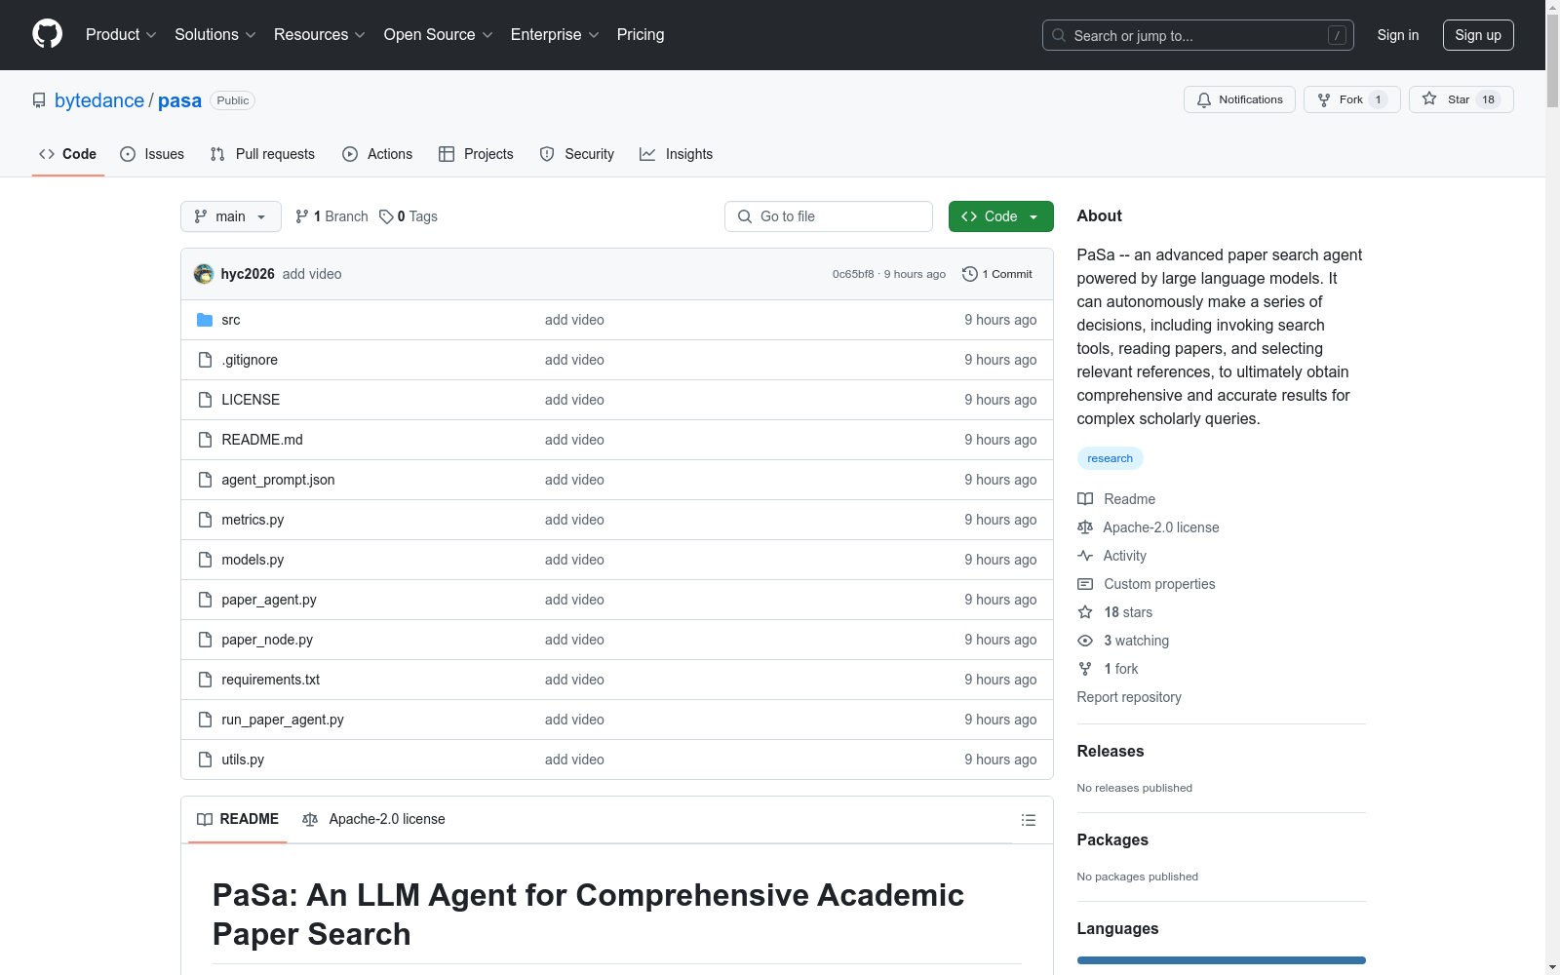Open the README outline list icon
Image resolution: width=1560 pixels, height=975 pixels.
tap(1029, 820)
